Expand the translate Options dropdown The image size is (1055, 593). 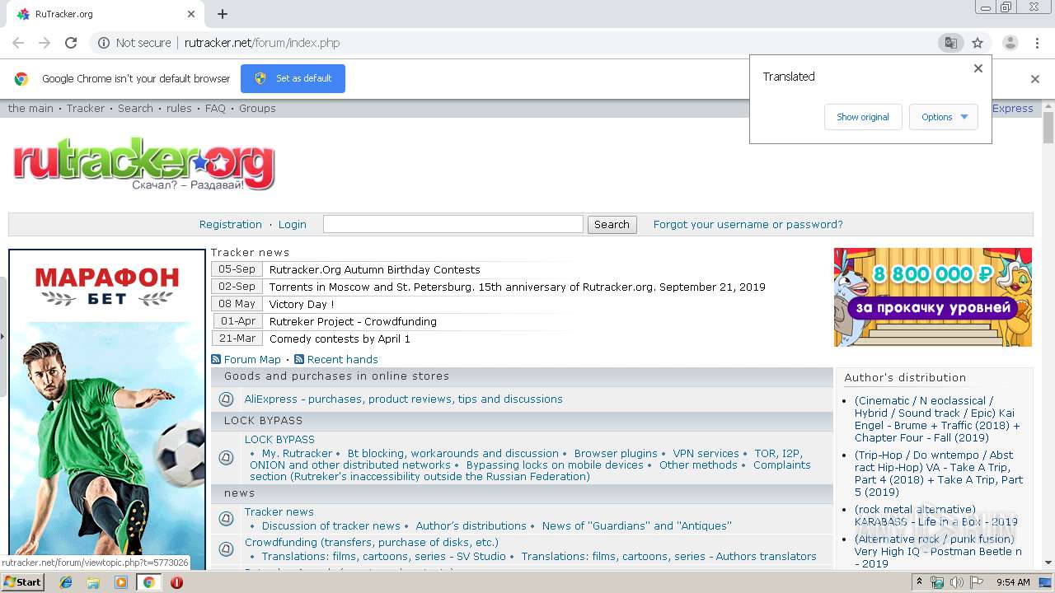pyautogui.click(x=944, y=117)
